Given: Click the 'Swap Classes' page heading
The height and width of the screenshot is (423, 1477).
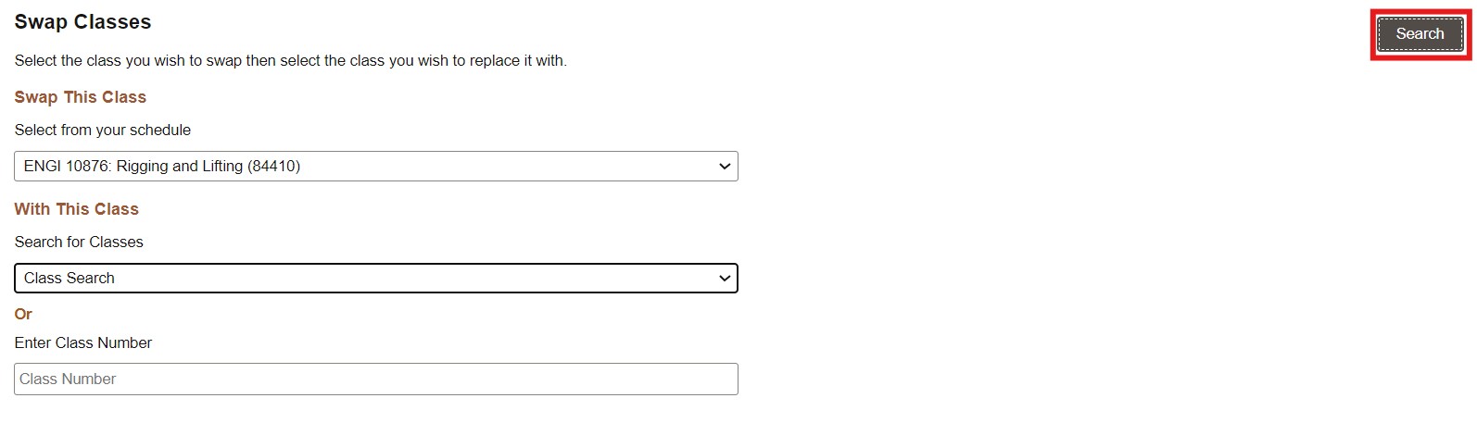Looking at the screenshot, I should tap(82, 22).
